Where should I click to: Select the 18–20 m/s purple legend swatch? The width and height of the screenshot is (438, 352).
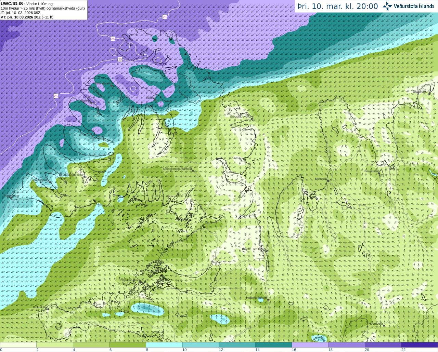(x=347, y=345)
